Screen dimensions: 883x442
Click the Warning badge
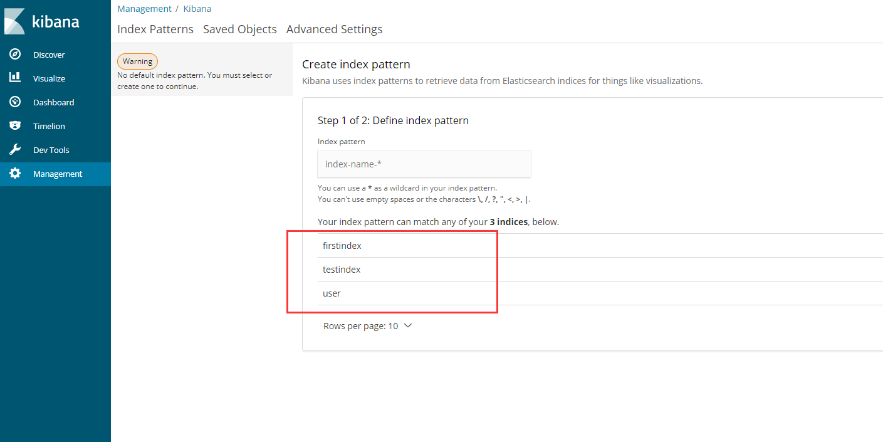(x=137, y=61)
